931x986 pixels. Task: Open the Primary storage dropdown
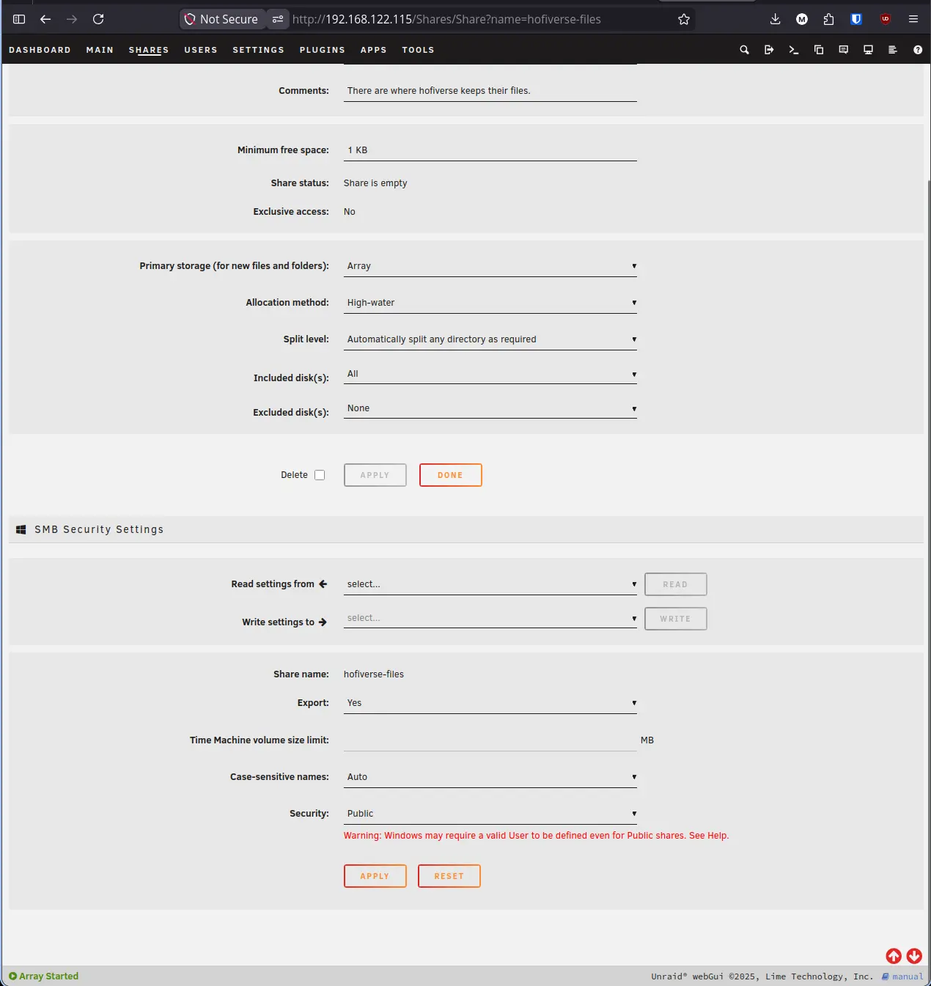pyautogui.click(x=490, y=266)
